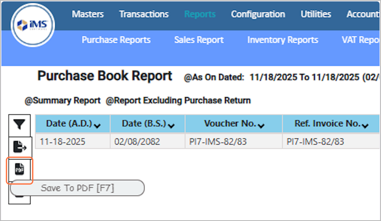
Task: Click PI7-IMS-82/83 in Ref. Invoice column
Action: coord(315,142)
